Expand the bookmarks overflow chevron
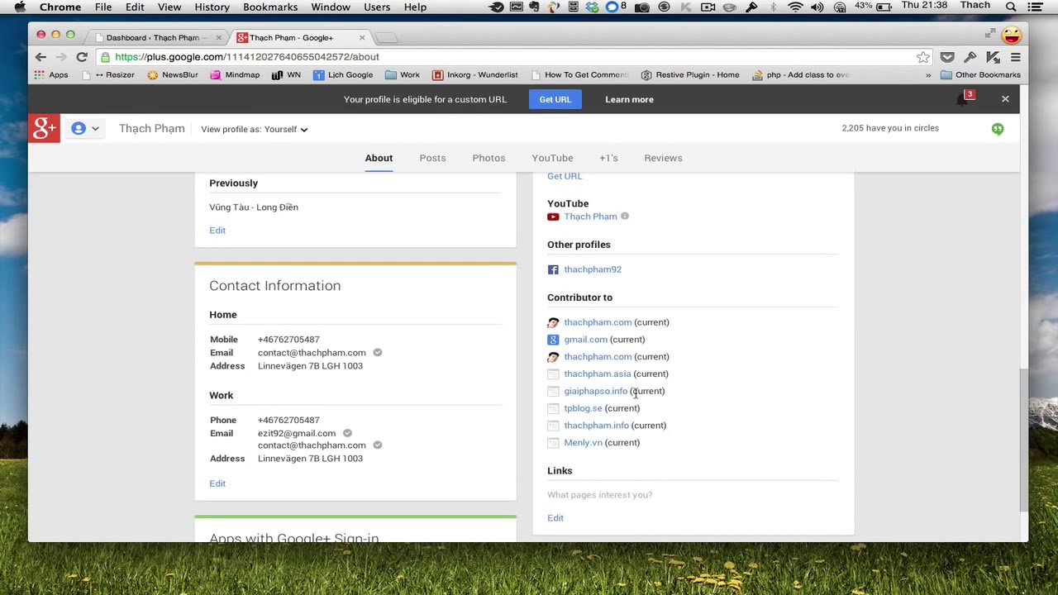1058x595 pixels. (x=928, y=75)
